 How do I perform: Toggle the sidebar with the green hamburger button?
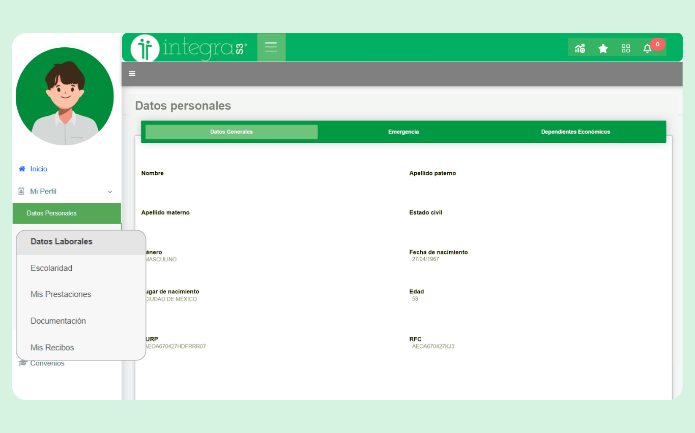pyautogui.click(x=271, y=47)
